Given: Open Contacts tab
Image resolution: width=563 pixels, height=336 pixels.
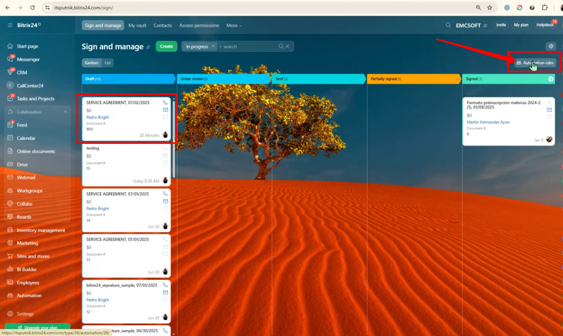Looking at the screenshot, I should (163, 26).
